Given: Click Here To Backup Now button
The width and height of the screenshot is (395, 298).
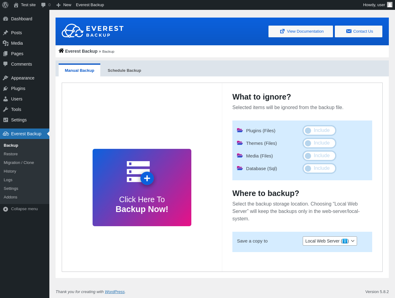Looking at the screenshot, I should click(x=142, y=187).
